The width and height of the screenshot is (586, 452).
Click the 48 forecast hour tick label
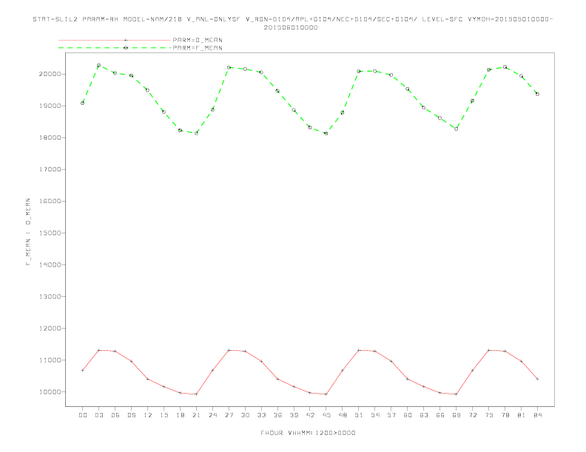pos(343,415)
